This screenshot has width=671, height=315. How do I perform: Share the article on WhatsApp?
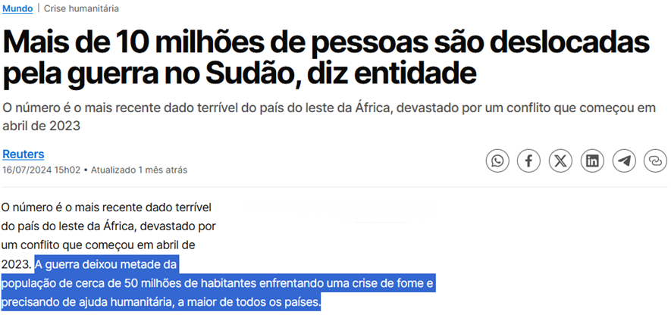tap(497, 161)
